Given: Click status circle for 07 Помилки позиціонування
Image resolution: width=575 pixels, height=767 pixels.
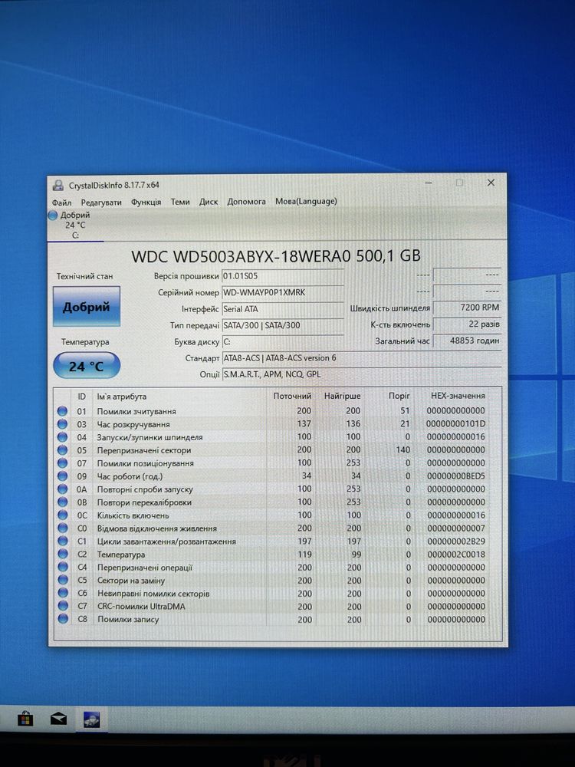Looking at the screenshot, I should [x=62, y=463].
